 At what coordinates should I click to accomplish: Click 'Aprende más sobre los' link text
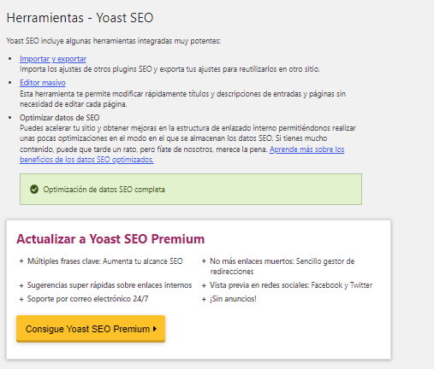[307, 149]
